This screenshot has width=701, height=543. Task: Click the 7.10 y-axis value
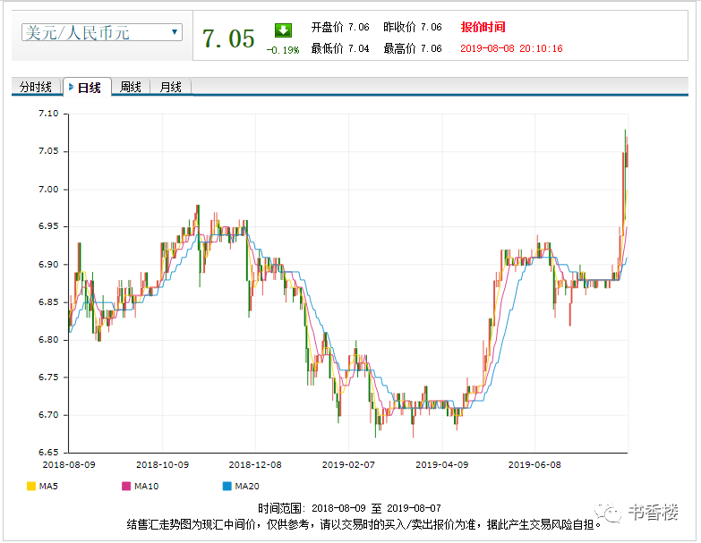click(48, 114)
